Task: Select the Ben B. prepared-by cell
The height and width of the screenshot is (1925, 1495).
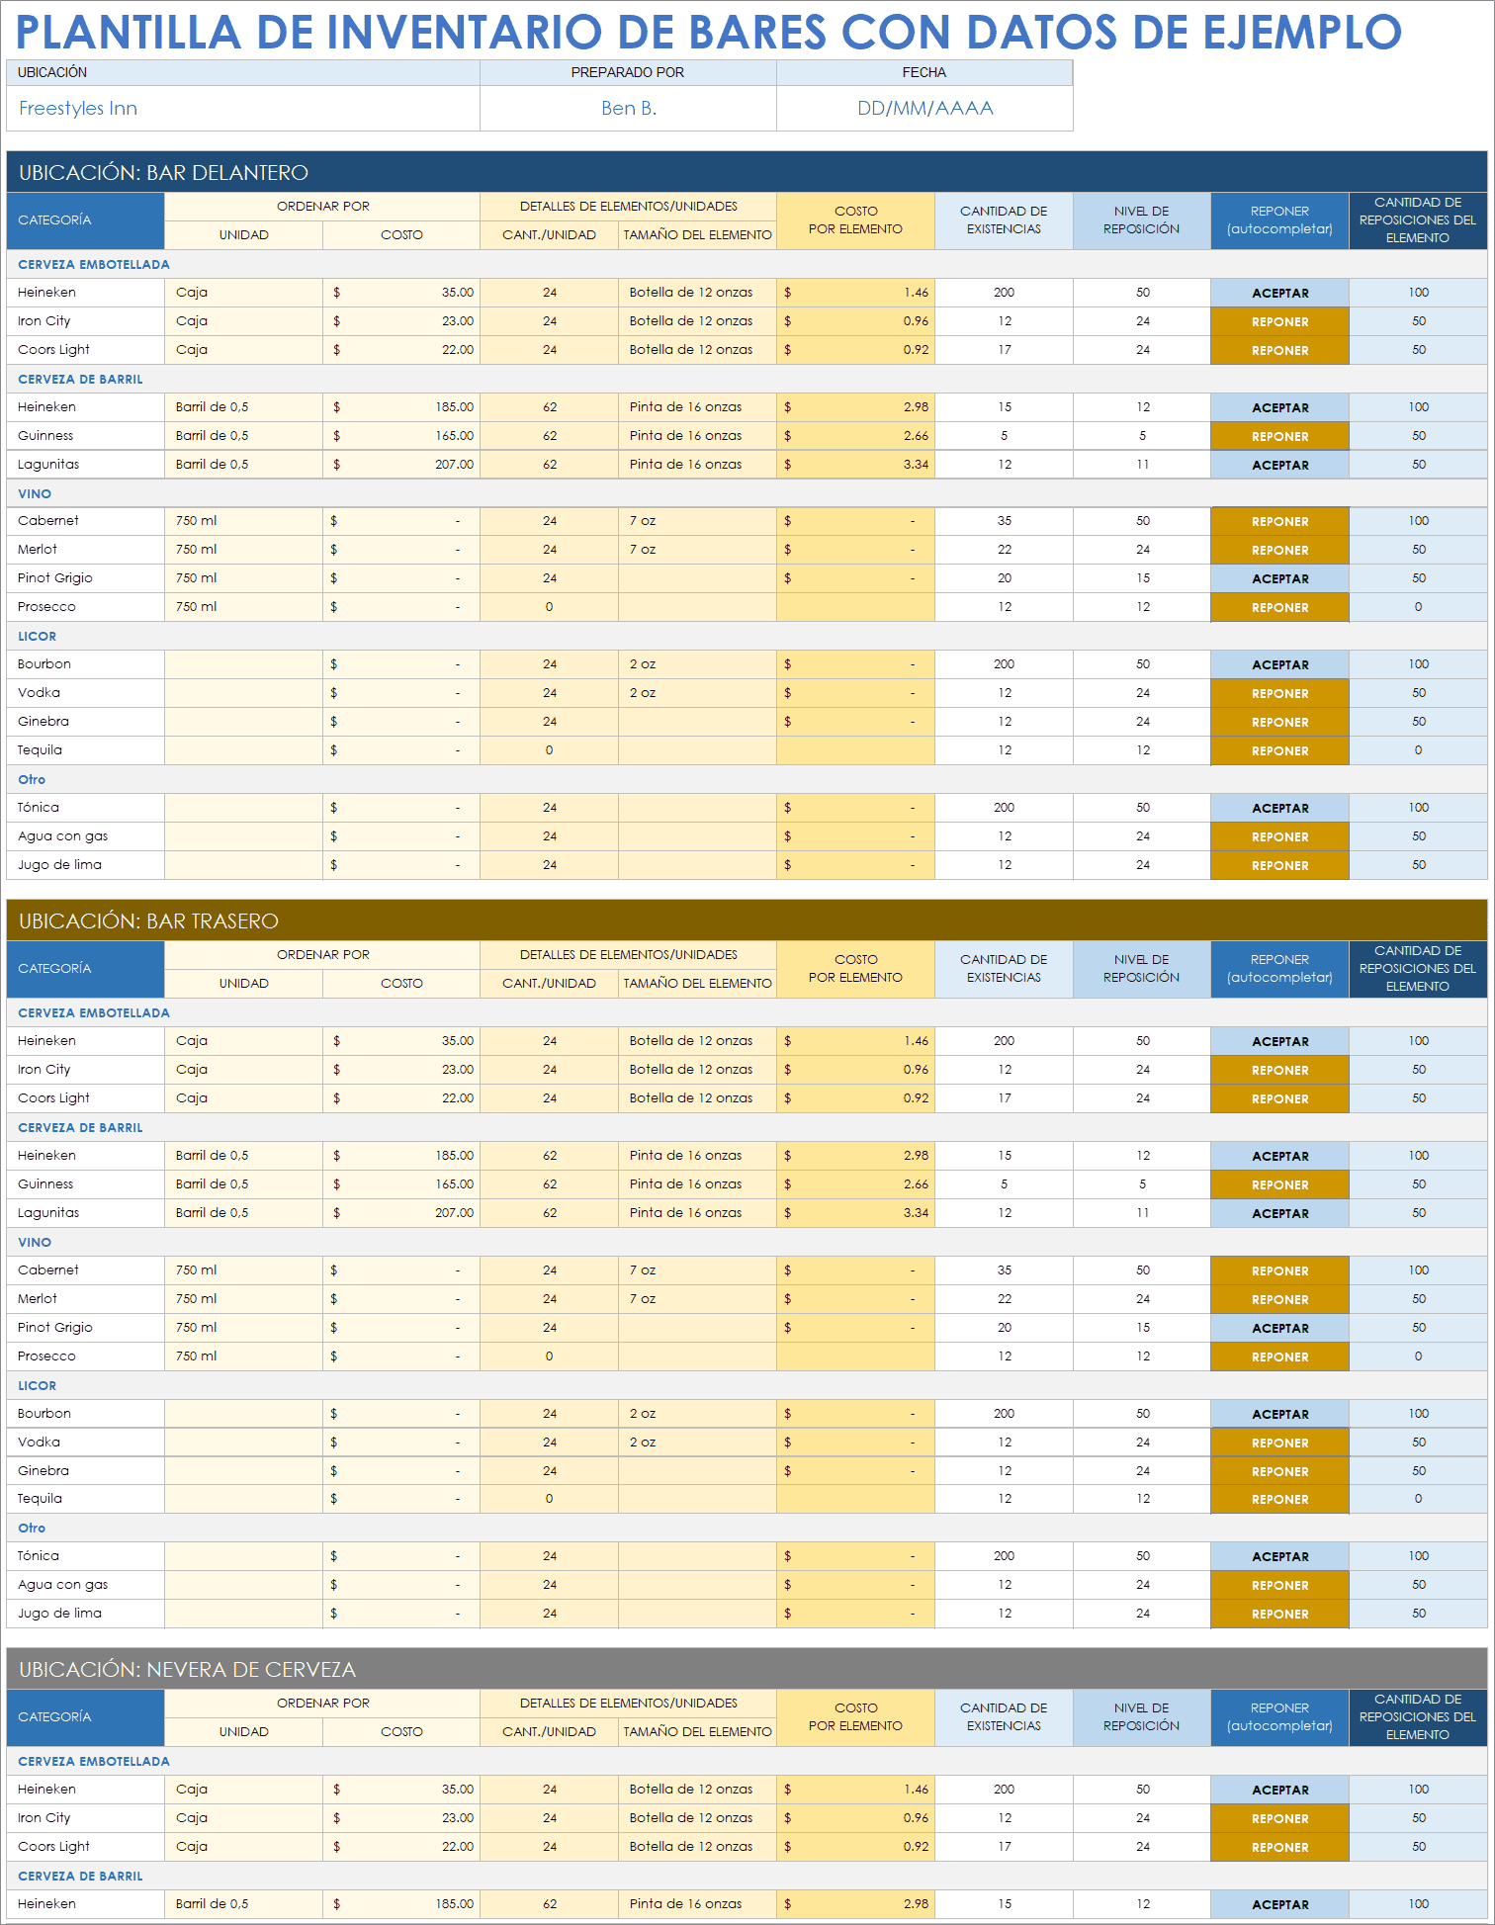Action: click(x=628, y=109)
